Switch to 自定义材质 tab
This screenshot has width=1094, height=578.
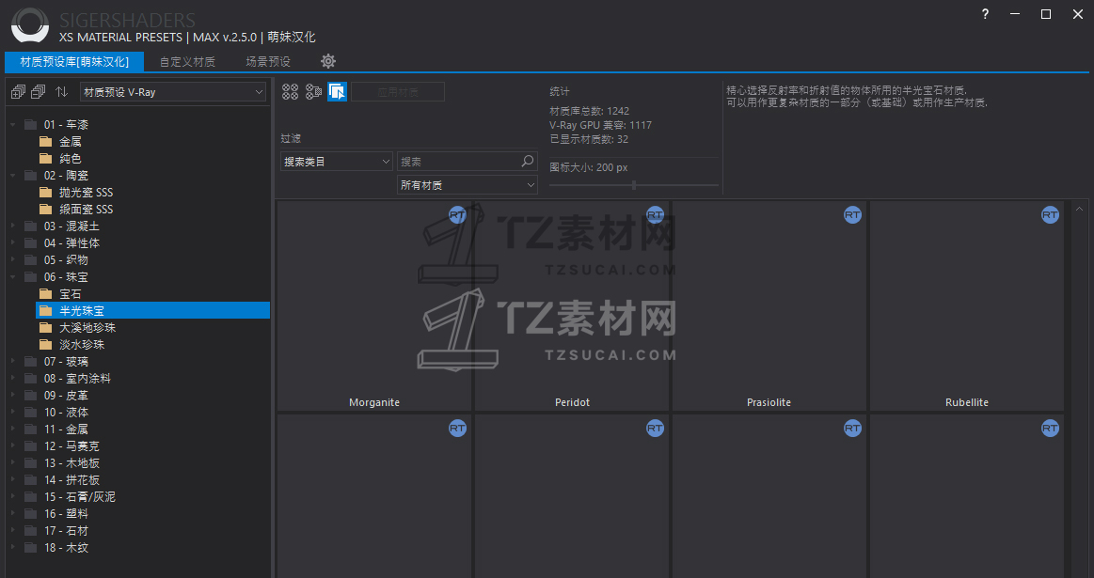tap(187, 61)
